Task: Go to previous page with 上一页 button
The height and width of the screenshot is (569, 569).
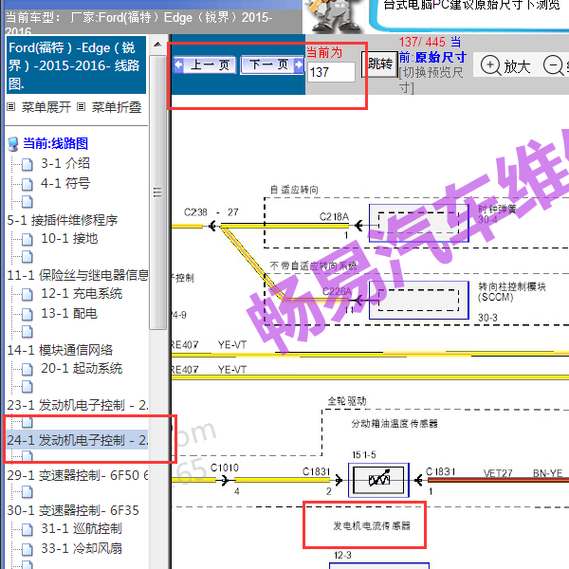Action: [x=205, y=65]
